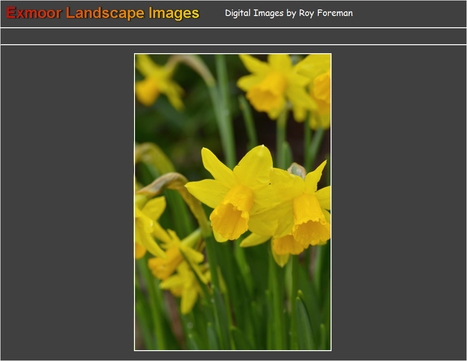Image resolution: width=467 pixels, height=361 pixels.
Task: Click the yellow word Images in the title
Action: [x=174, y=13]
